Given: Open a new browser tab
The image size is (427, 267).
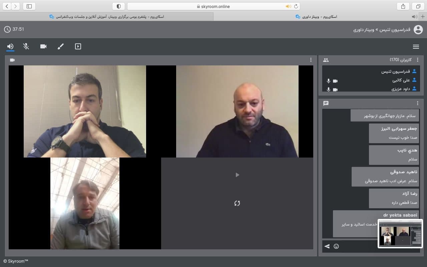Looking at the screenshot, I should [x=423, y=17].
